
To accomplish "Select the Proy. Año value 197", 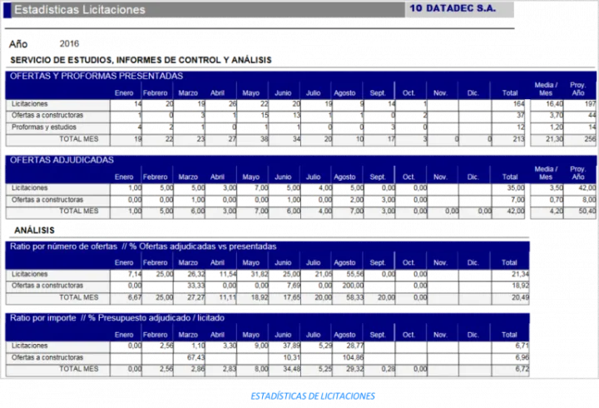I will [x=590, y=103].
